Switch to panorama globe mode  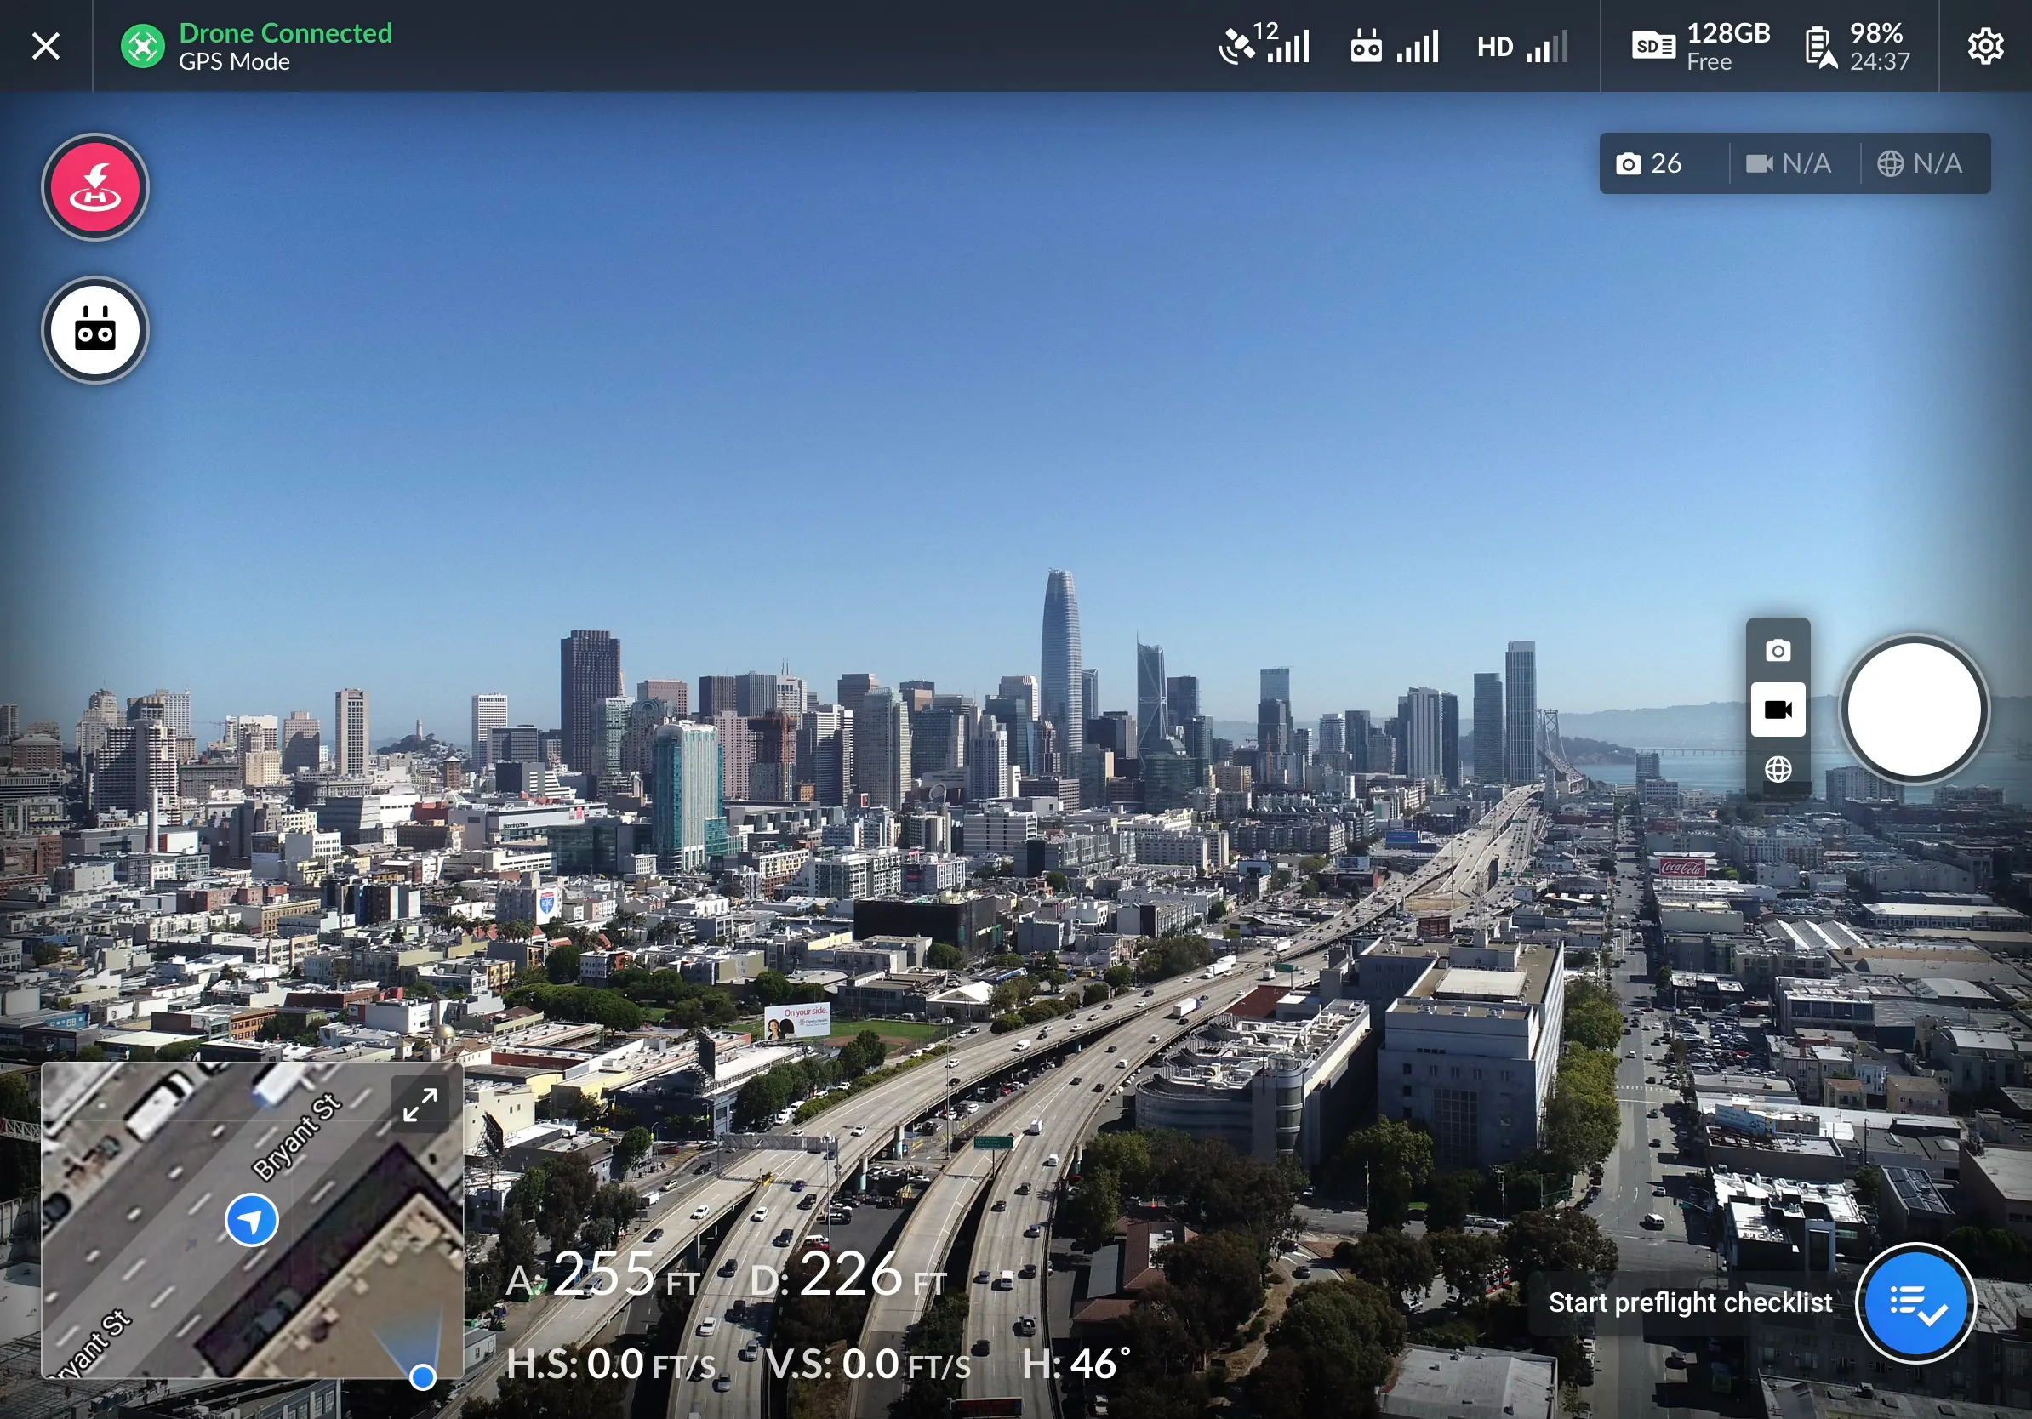pos(1778,769)
